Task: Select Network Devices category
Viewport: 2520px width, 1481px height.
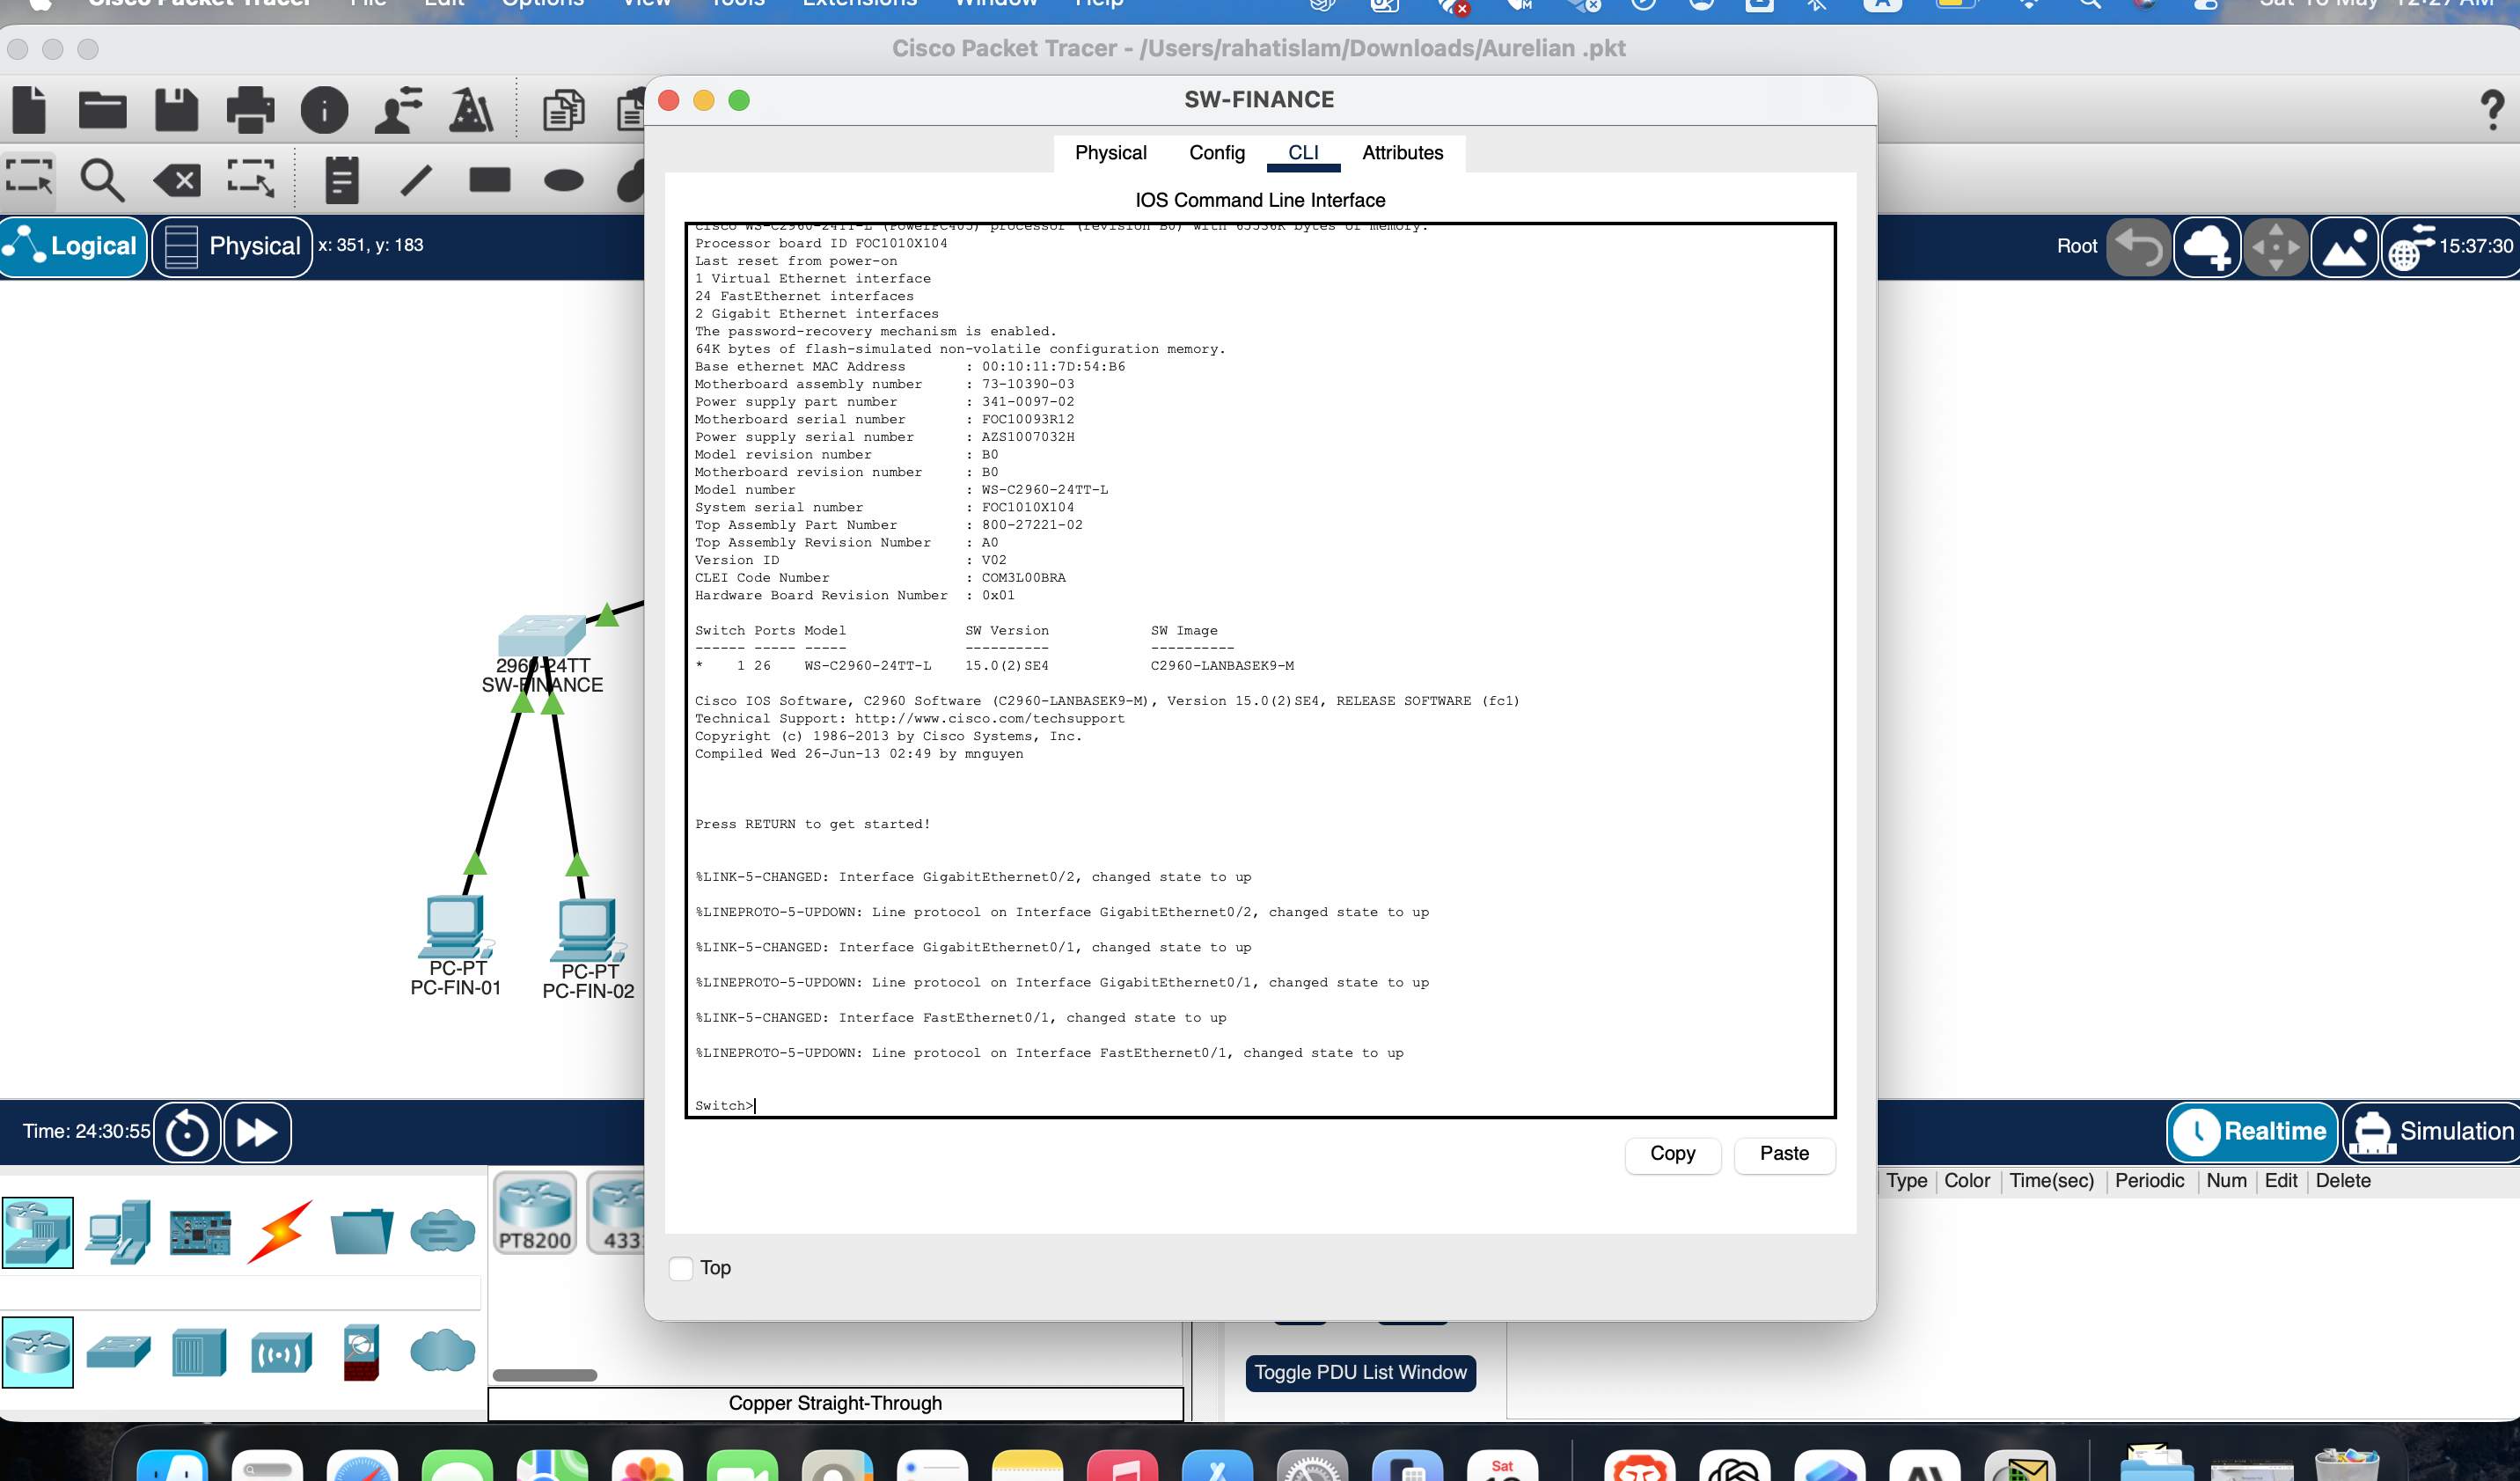Action: 38,1232
